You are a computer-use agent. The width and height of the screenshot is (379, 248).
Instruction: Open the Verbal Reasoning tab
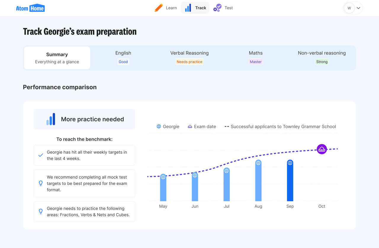point(189,57)
